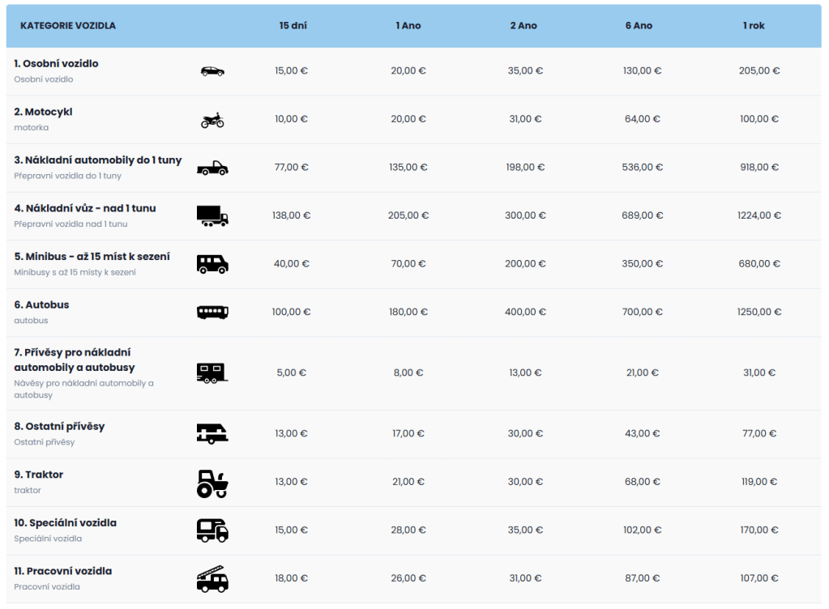Select the pickup truck icon
The width and height of the screenshot is (829, 609).
[212, 168]
